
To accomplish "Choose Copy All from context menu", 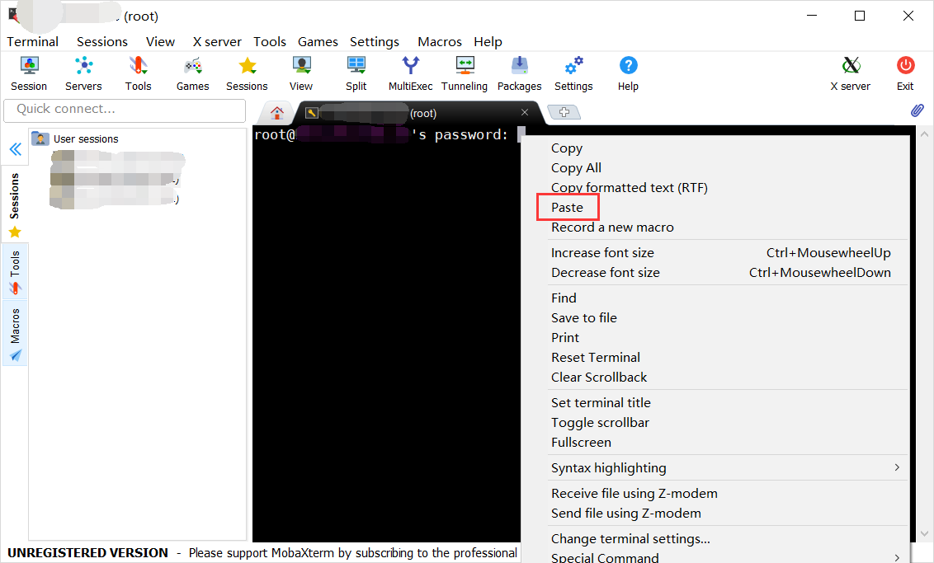I will 728,168.
